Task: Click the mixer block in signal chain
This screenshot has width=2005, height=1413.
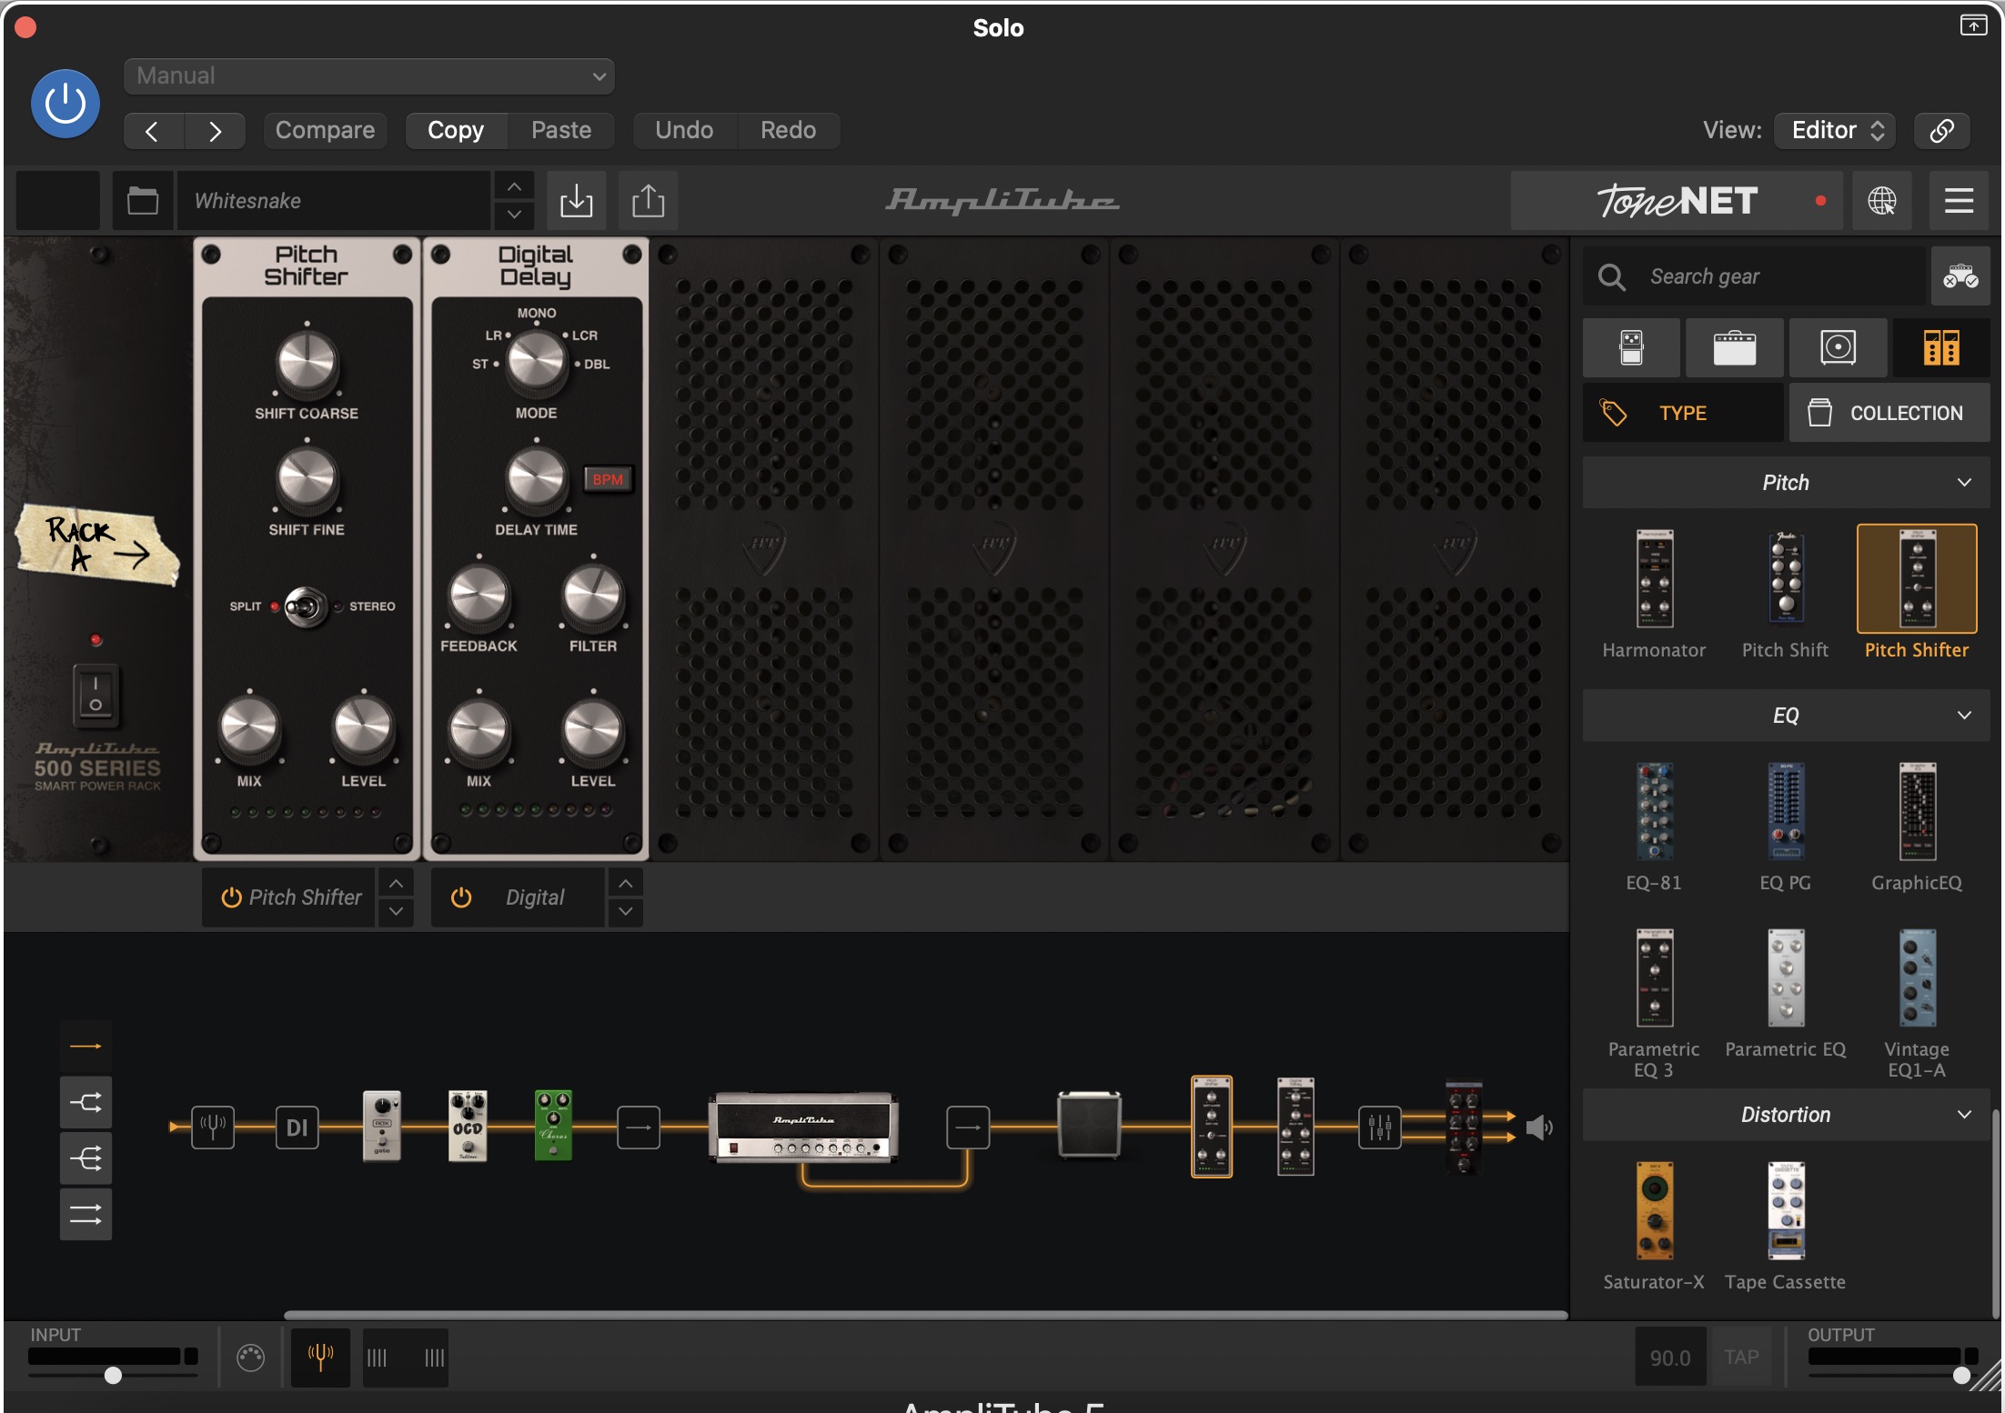Action: (1379, 1127)
